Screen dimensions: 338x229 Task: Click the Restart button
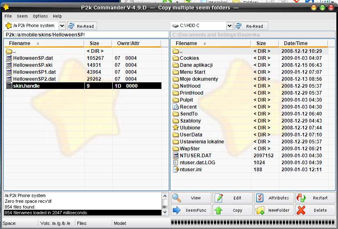[x=315, y=198]
